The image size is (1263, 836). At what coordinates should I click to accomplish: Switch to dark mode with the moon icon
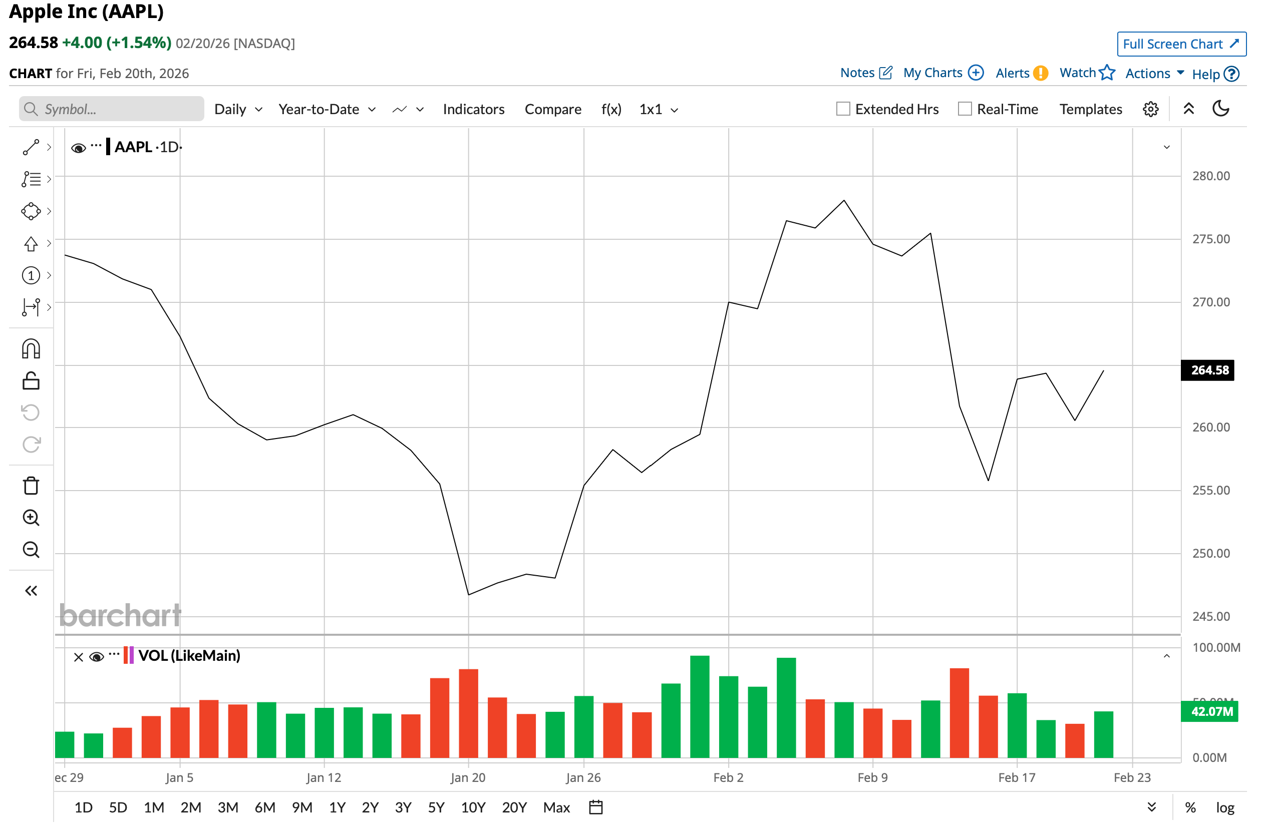click(x=1220, y=109)
